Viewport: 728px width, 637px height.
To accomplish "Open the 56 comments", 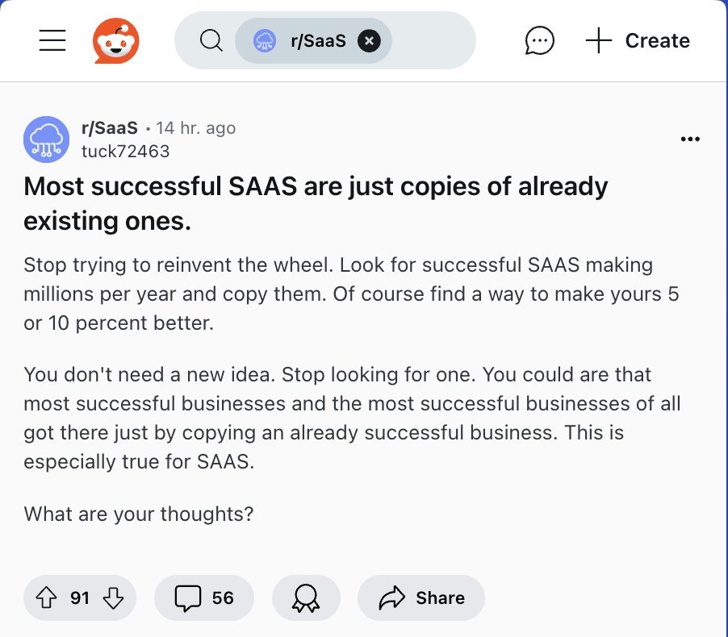I will (204, 597).
